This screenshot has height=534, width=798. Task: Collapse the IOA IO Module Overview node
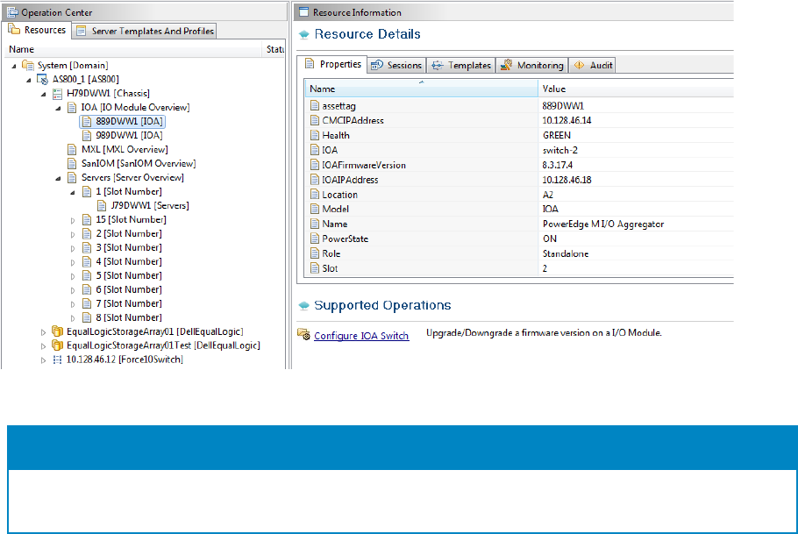(59, 107)
